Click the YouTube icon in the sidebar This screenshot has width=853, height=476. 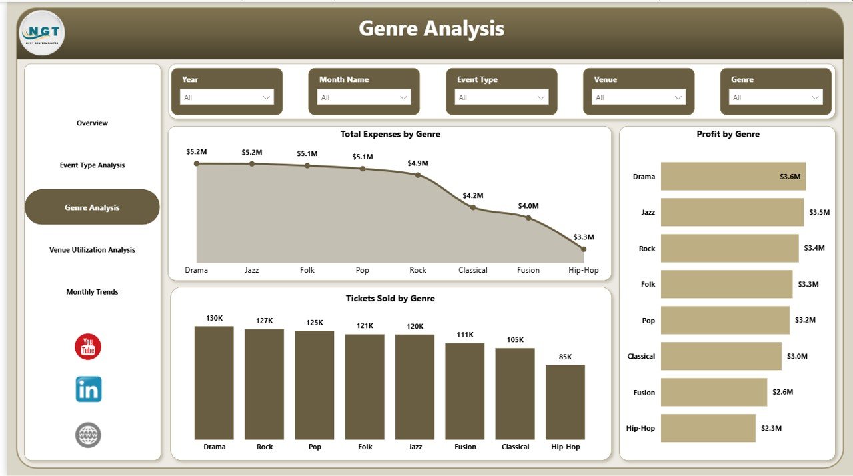point(87,347)
